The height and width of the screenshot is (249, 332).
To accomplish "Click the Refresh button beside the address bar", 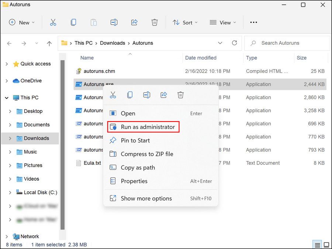I will [x=234, y=43].
